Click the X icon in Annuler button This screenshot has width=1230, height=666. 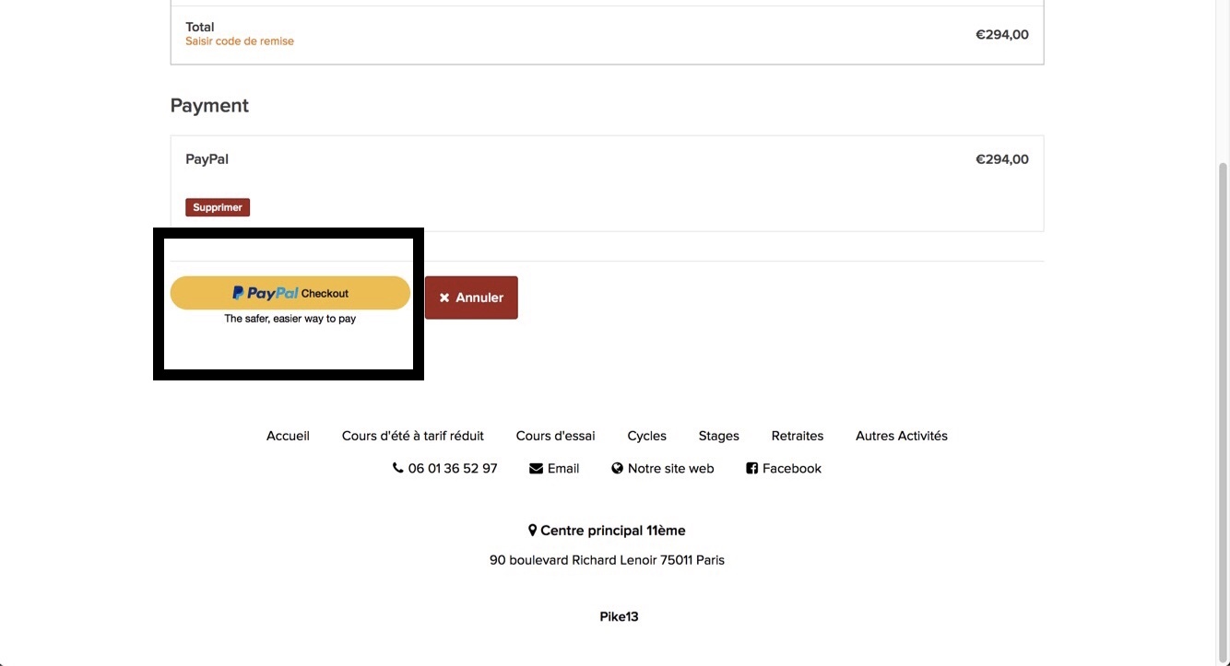(444, 298)
